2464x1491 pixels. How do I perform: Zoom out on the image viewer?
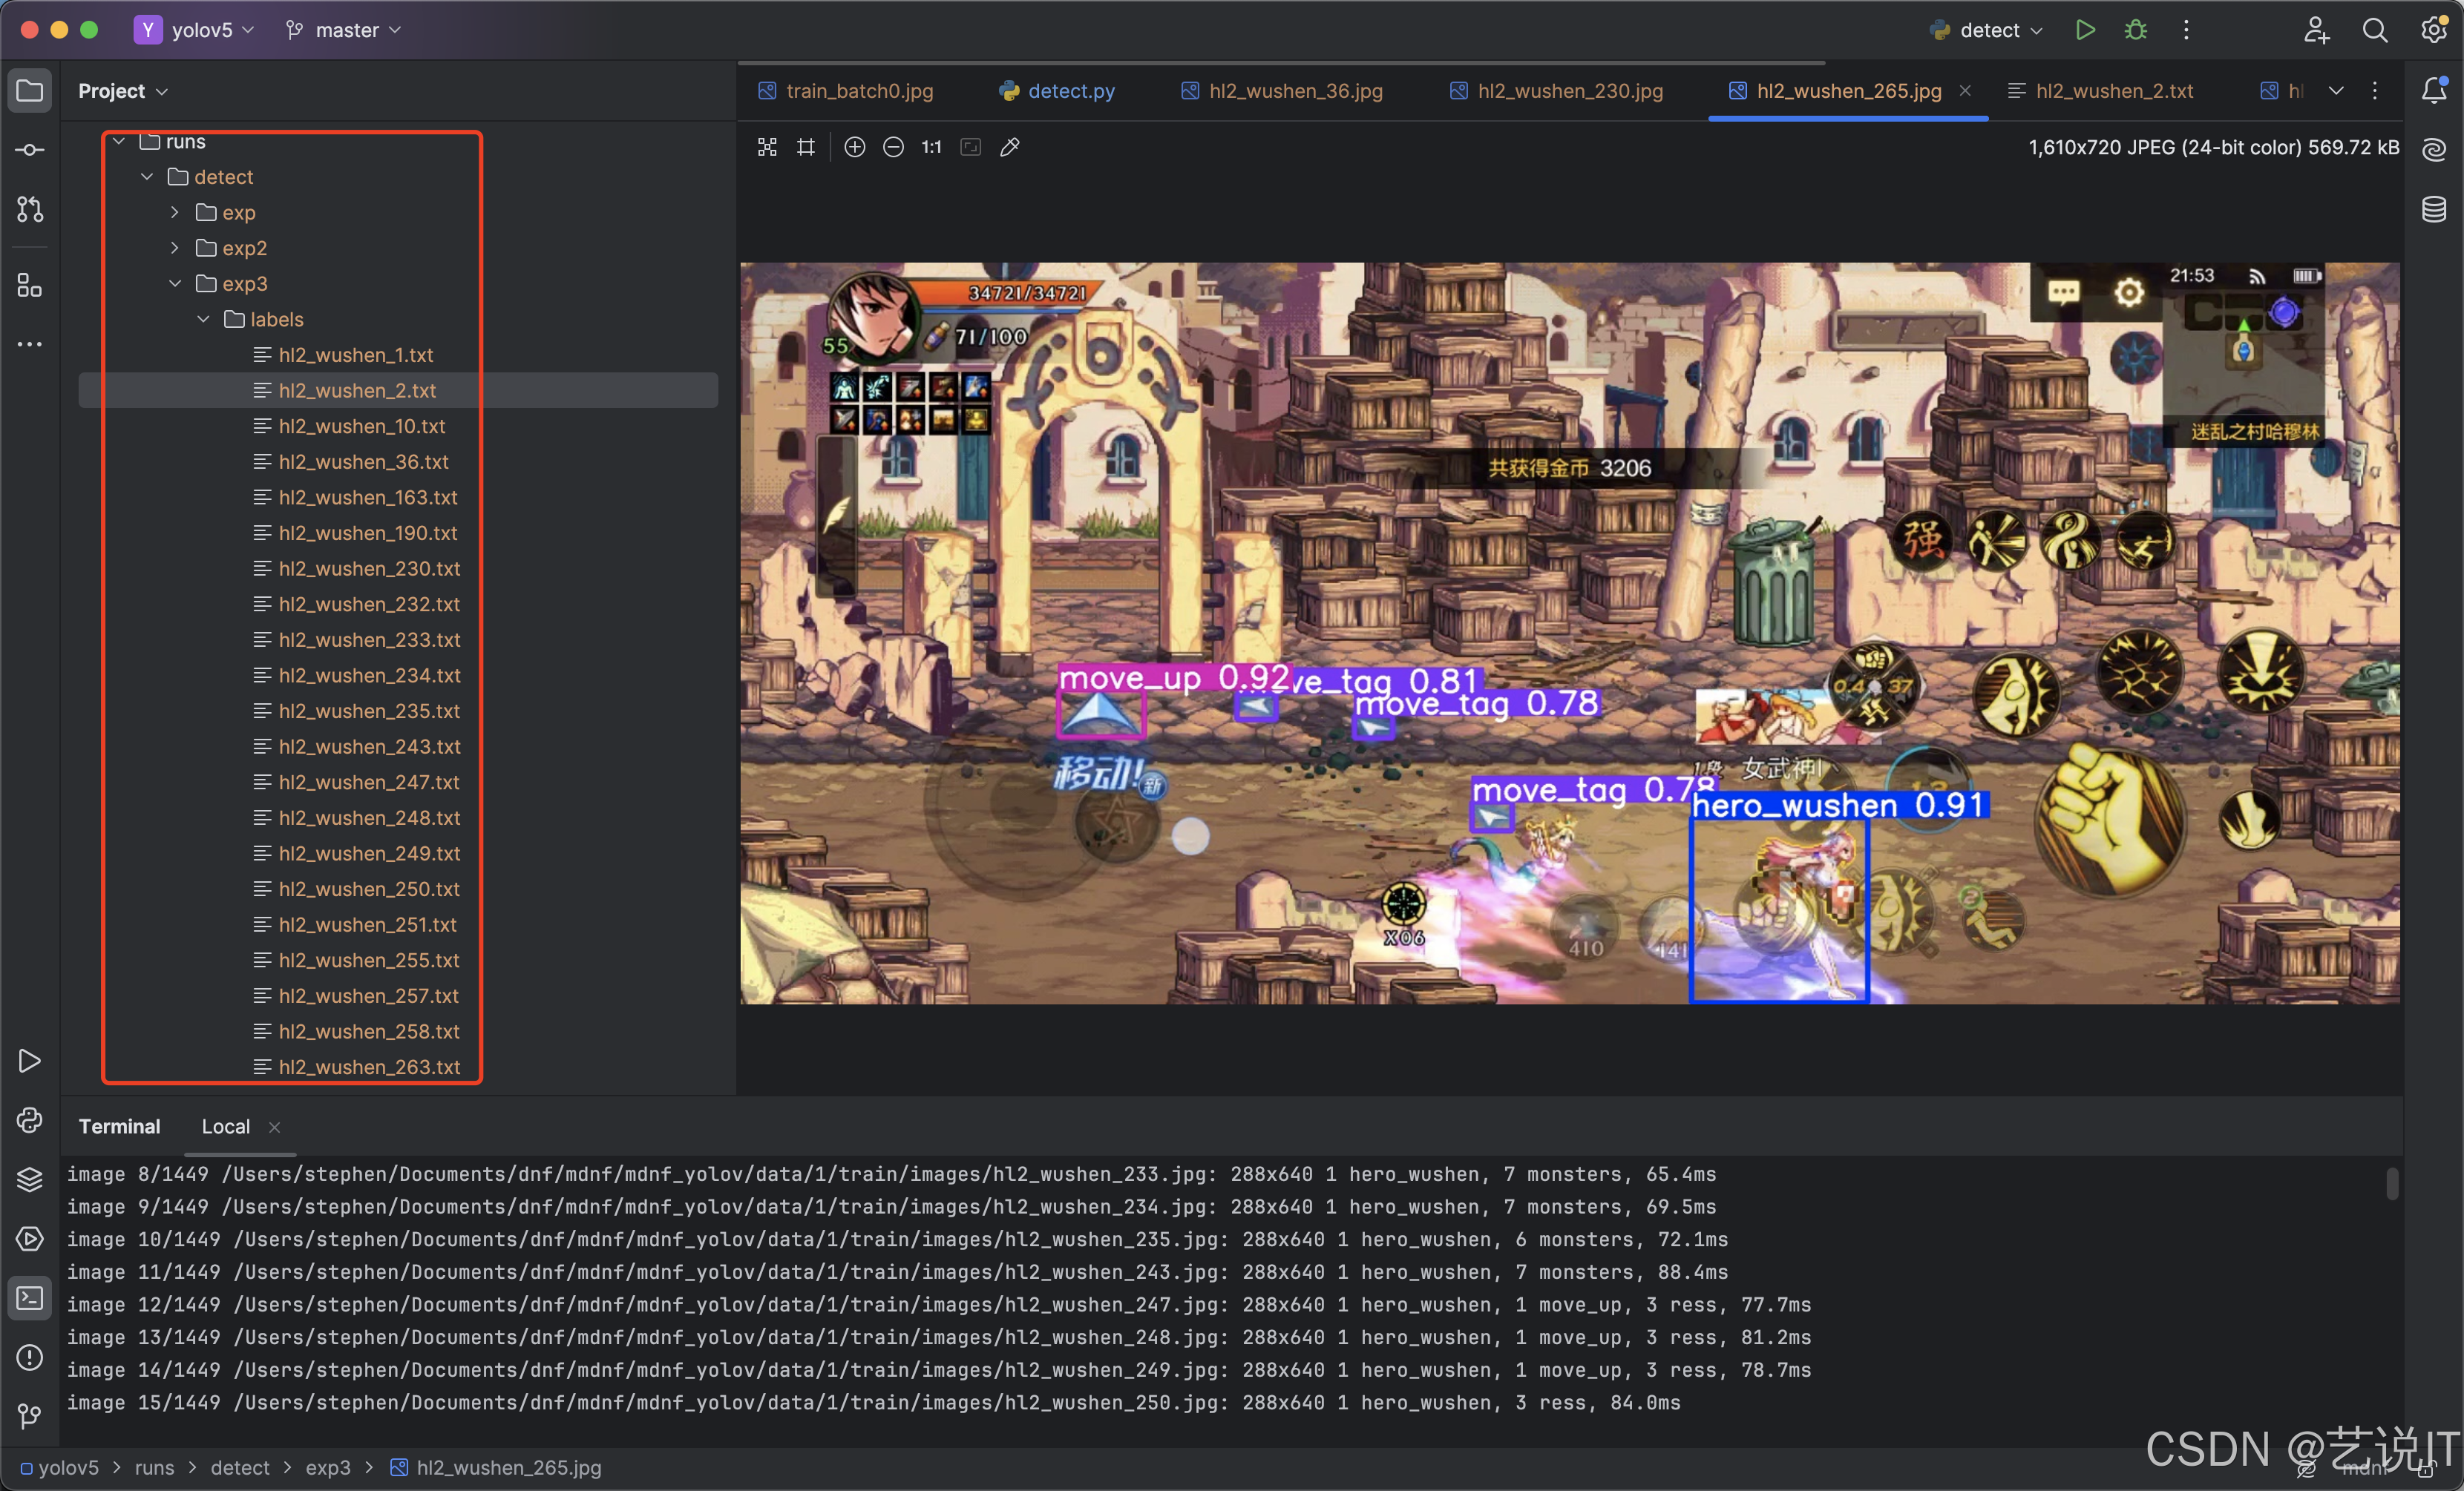point(893,148)
